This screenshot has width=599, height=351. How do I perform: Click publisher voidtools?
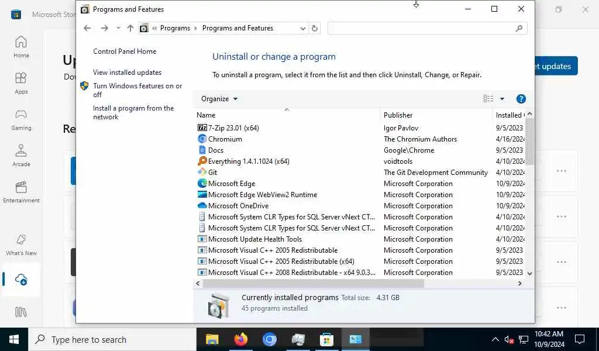click(x=398, y=161)
